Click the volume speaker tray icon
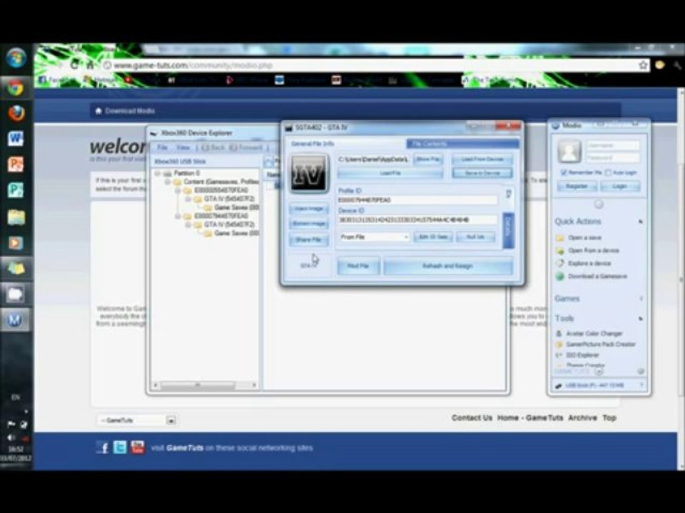The image size is (685, 513). (x=11, y=437)
